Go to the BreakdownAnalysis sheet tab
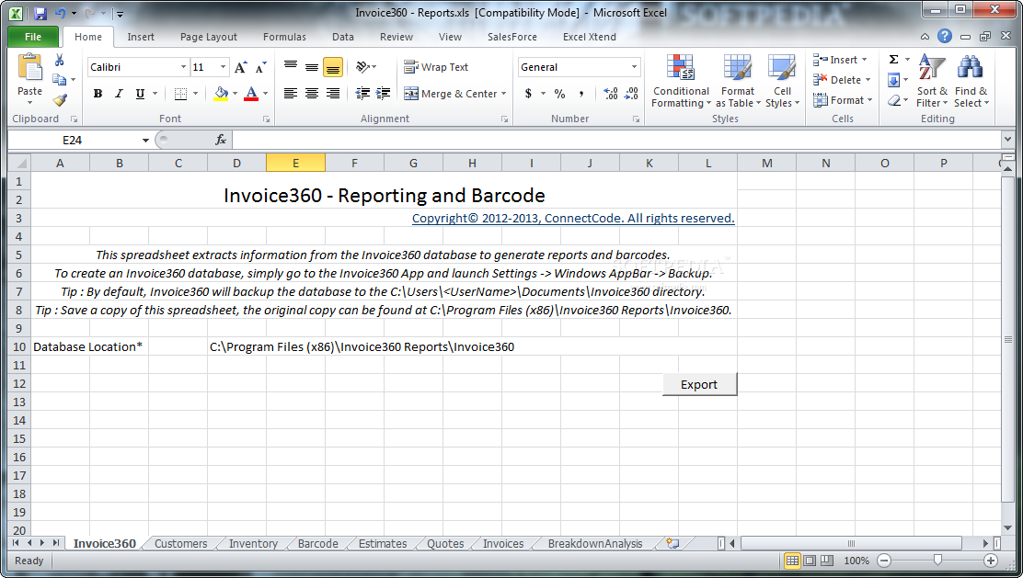The width and height of the screenshot is (1023, 578). click(x=595, y=543)
